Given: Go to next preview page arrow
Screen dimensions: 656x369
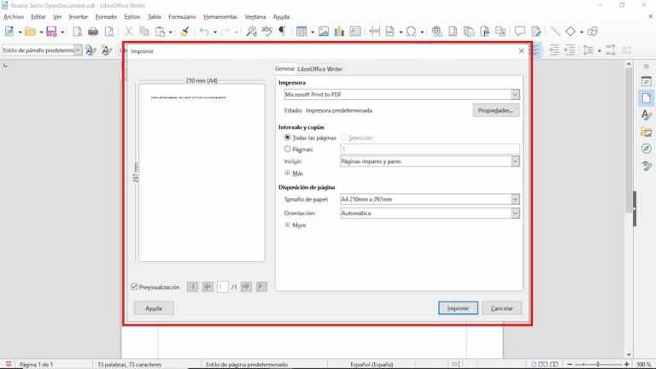Looking at the screenshot, I should 246,287.
